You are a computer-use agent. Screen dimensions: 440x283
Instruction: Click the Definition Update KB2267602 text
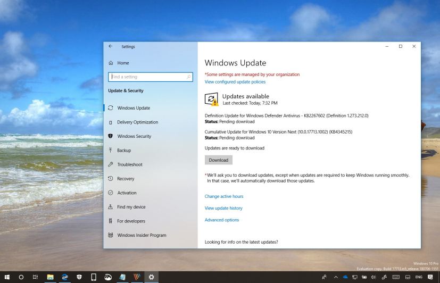coord(286,115)
